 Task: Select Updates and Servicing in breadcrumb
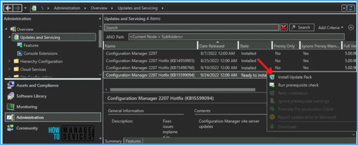pyautogui.click(x=138, y=8)
